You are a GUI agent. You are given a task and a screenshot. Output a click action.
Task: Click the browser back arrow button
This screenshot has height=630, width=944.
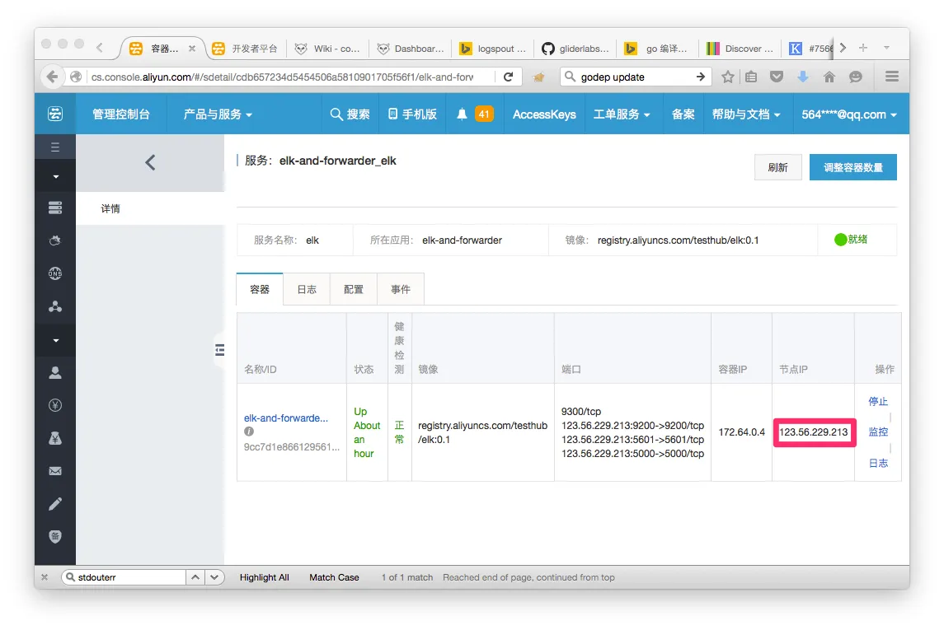[53, 77]
